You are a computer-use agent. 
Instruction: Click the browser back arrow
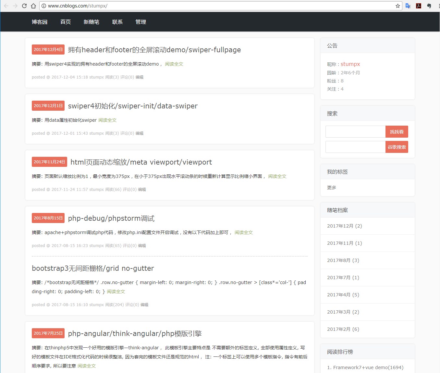[6, 6]
